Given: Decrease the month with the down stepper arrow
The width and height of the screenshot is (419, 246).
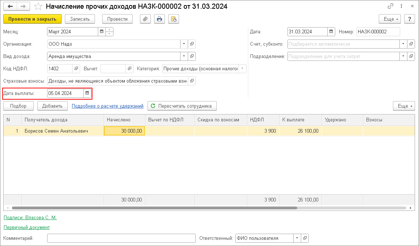Looking at the screenshot, I should point(109,34).
